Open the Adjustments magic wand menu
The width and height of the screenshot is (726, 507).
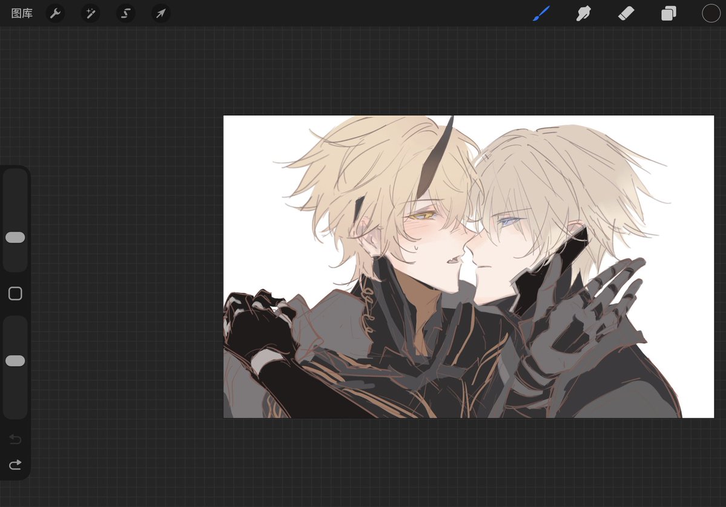point(90,13)
